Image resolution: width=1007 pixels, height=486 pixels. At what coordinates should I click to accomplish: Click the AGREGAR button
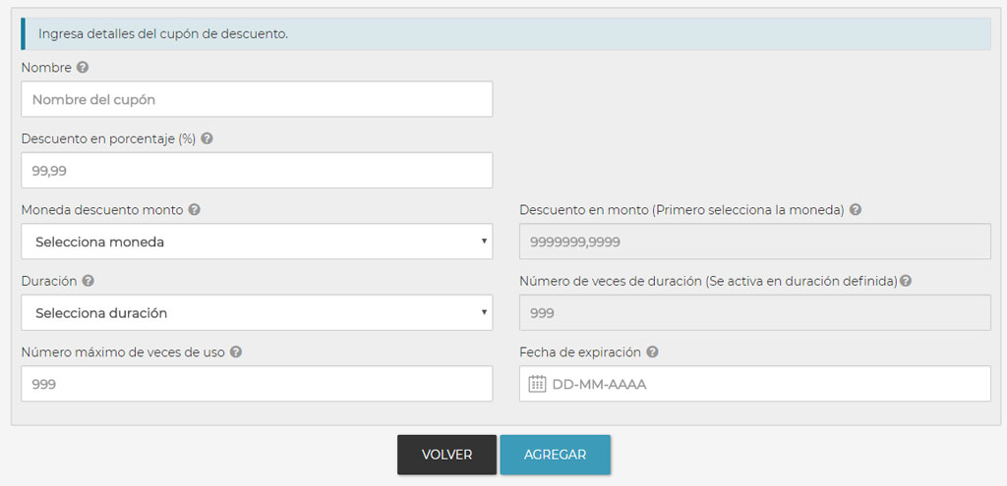click(x=555, y=455)
